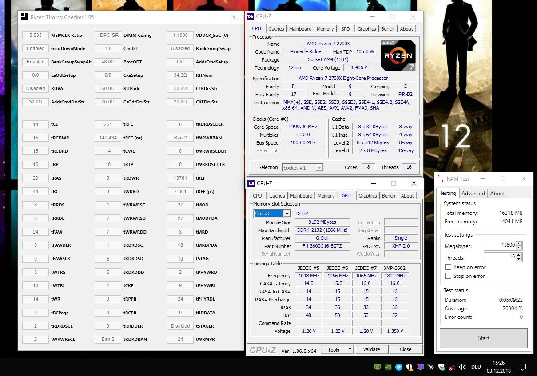Click the GearDownMode field showing Enabled
This screenshot has height=376, width=537.
[x=36, y=48]
